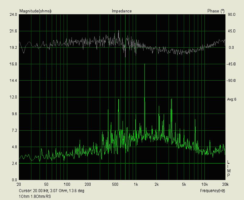Click the 16.8 magnitude axis value
This screenshot has width=244, height=200.
pos(13,64)
